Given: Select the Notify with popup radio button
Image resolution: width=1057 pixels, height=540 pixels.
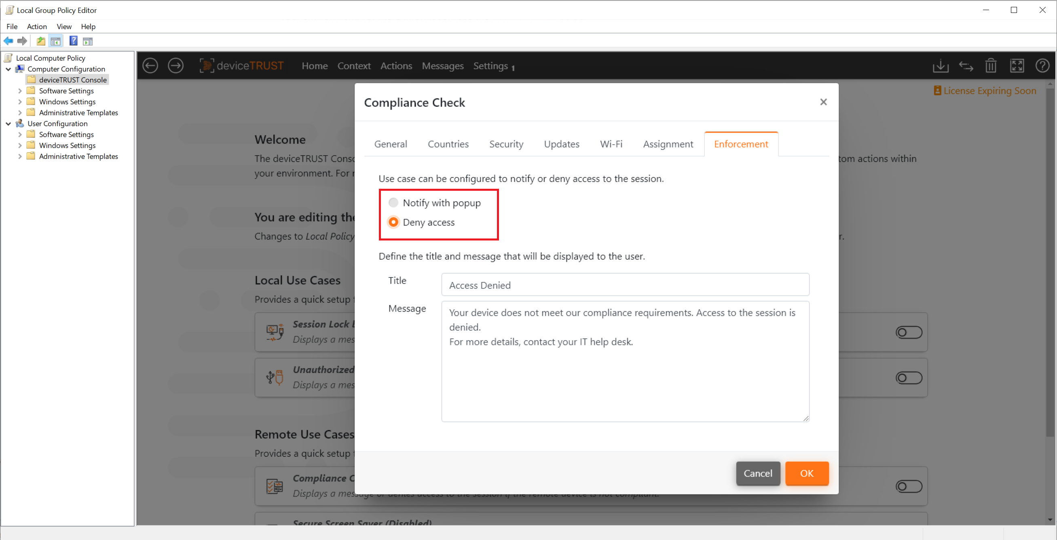Looking at the screenshot, I should [x=393, y=202].
